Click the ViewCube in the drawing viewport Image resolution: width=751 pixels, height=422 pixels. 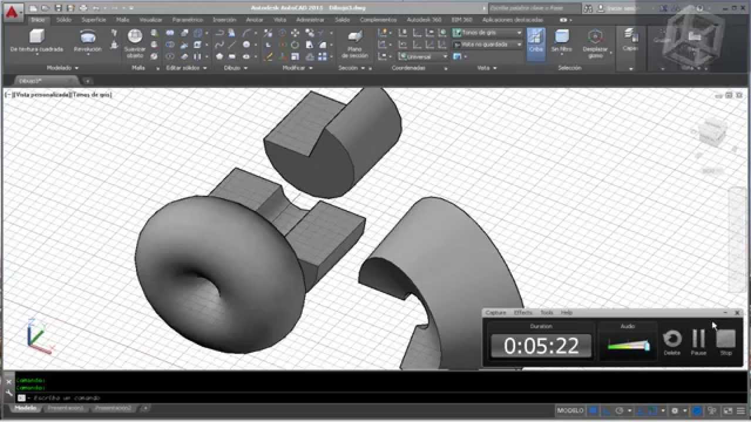tap(713, 132)
